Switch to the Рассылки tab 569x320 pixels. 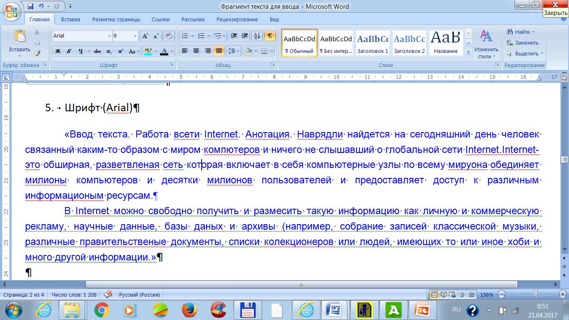193,19
